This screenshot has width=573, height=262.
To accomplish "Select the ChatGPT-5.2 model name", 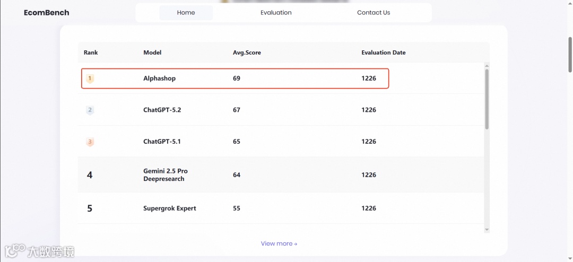I will tap(162, 110).
